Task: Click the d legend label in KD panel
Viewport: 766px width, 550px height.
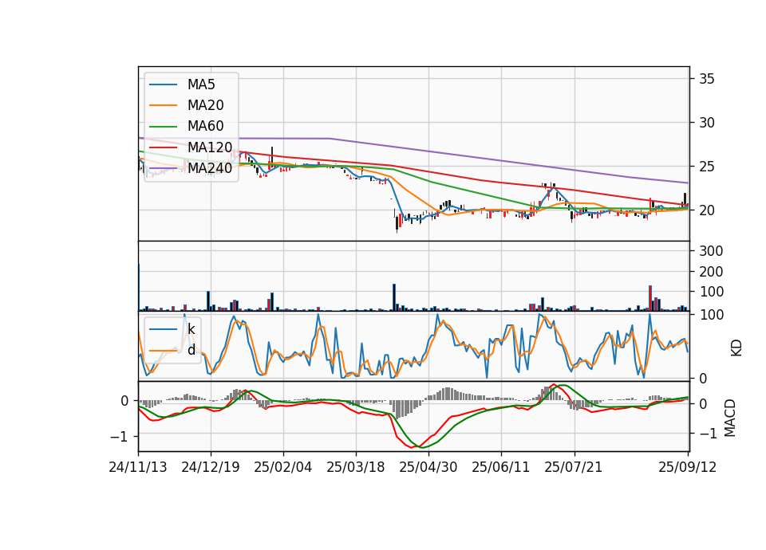Action: [191, 350]
